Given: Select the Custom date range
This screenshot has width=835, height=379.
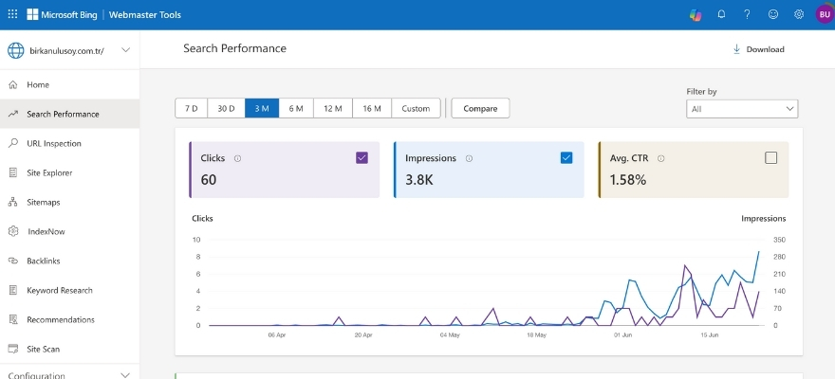Looking at the screenshot, I should click(x=416, y=108).
